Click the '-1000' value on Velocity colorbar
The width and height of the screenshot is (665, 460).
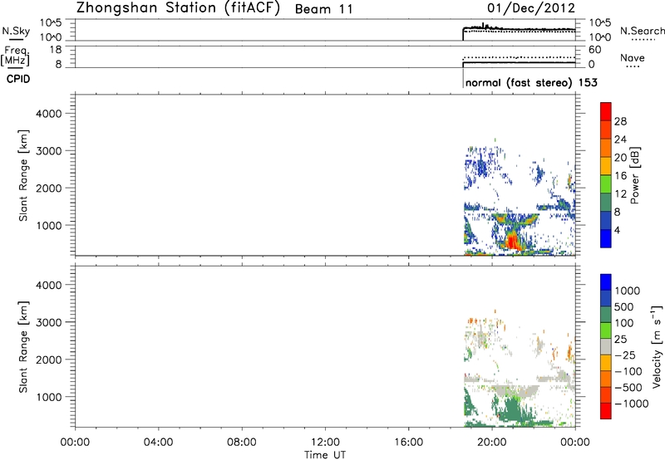point(631,404)
